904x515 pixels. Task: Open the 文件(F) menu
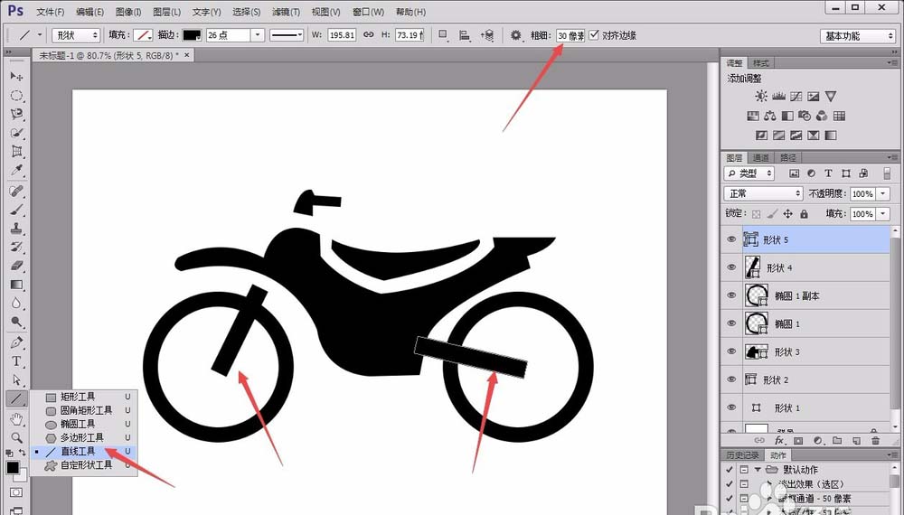click(50, 12)
